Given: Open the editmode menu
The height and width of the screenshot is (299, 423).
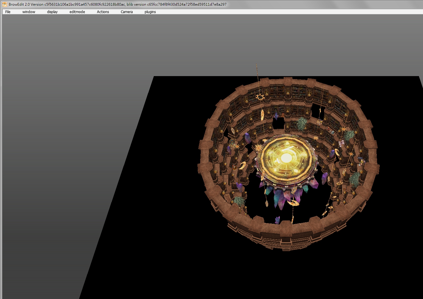Looking at the screenshot, I should click(x=77, y=12).
